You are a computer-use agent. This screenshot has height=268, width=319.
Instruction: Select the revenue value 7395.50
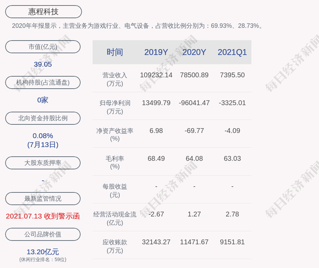click(x=232, y=75)
